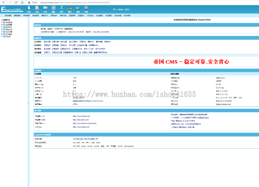Click the 学生作文 folder icon in tree
The height and width of the screenshot is (187, 259).
pos(4,30)
